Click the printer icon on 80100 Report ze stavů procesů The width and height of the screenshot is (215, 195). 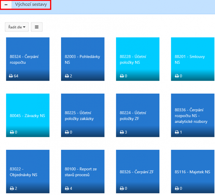coord(67,188)
